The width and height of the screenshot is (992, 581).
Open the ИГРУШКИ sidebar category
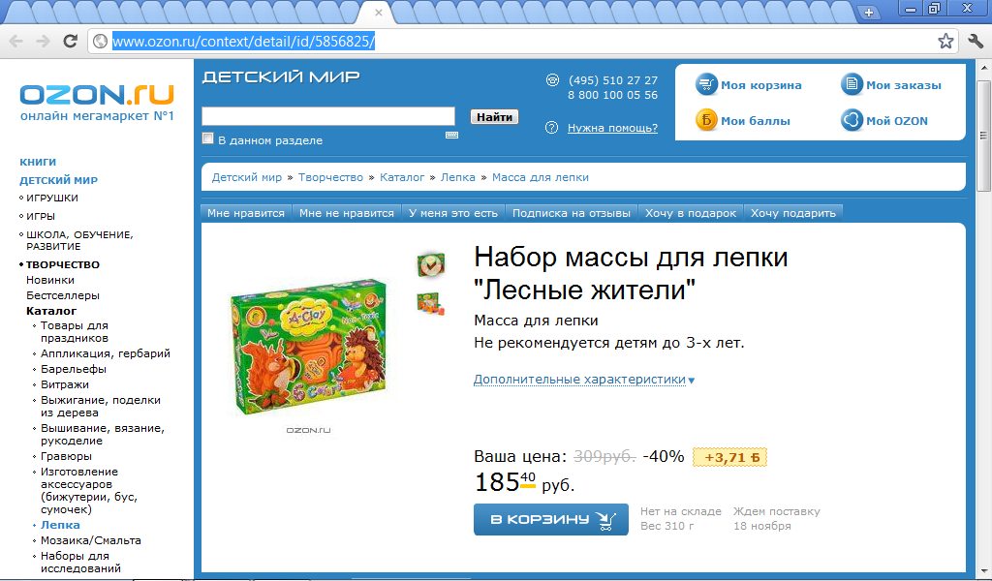52,198
